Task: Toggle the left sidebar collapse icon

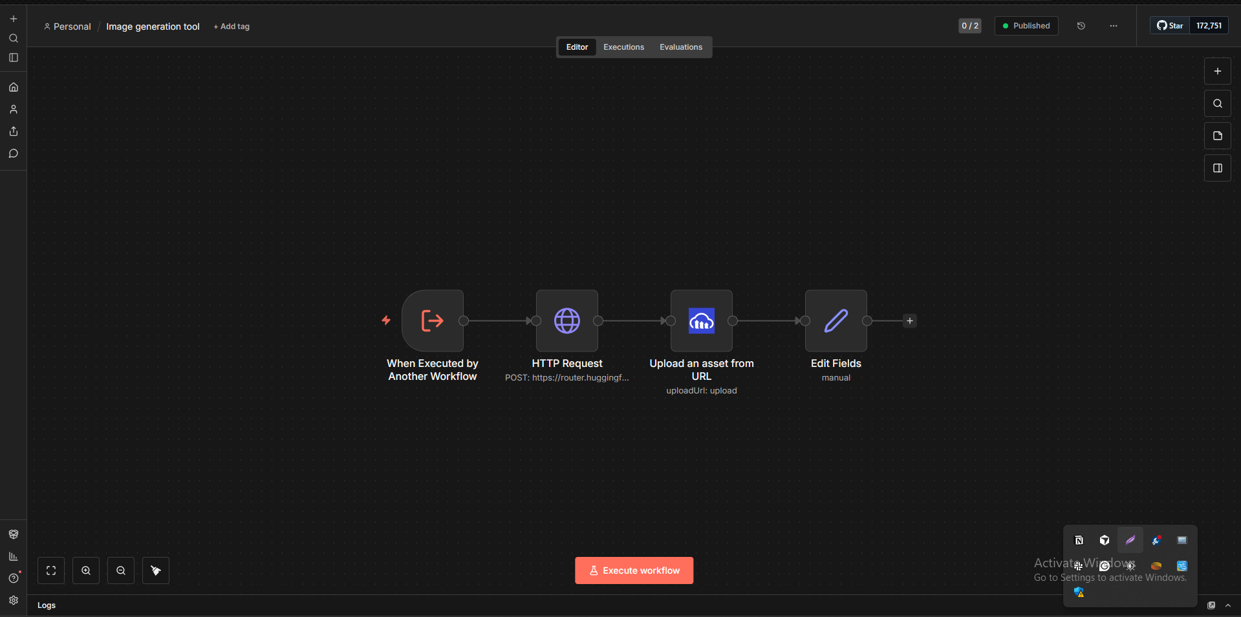Action: [14, 58]
